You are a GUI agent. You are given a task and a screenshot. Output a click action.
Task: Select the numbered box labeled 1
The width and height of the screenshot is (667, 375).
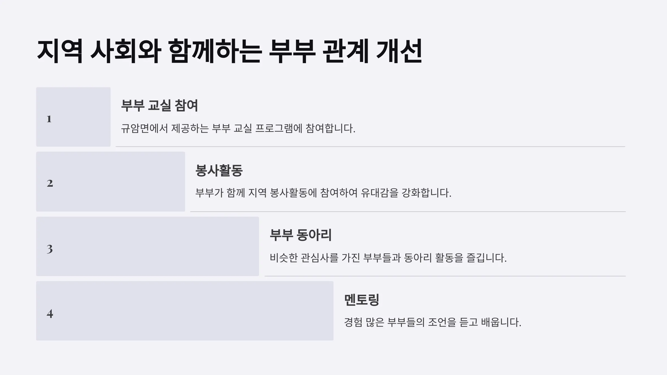[x=73, y=117]
